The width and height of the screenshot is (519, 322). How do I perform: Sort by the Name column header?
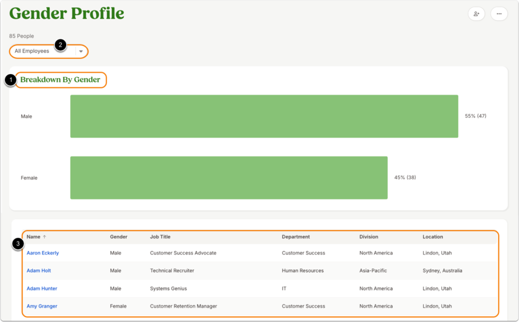click(33, 236)
